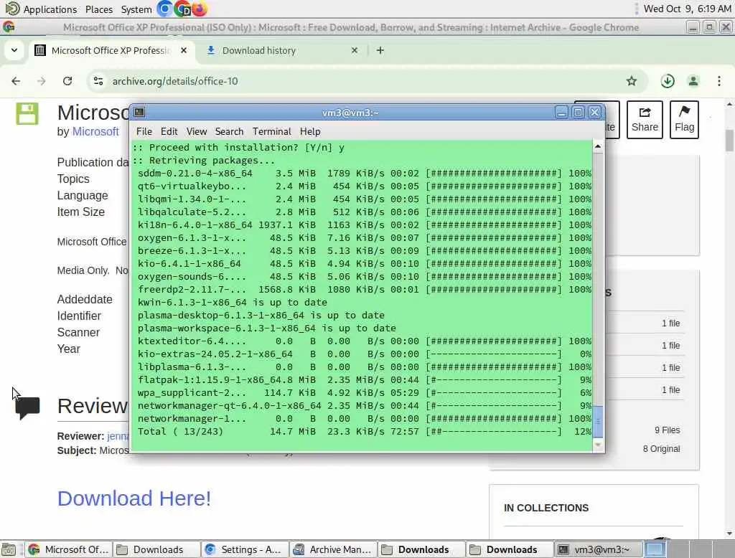Click the Download Here! link
Screen dimensions: 735x558
(134, 498)
